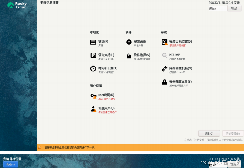Open 时间和日期(T) settings label
This screenshot has width=244, height=168.
click(108, 68)
